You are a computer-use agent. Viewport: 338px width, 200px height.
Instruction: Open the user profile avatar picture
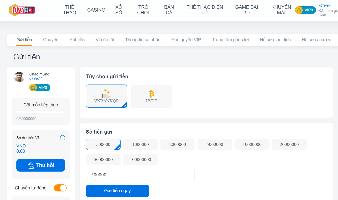pos(19,77)
